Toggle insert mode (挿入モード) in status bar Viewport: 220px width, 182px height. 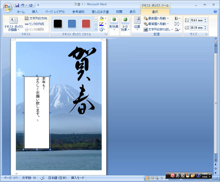[78, 178]
